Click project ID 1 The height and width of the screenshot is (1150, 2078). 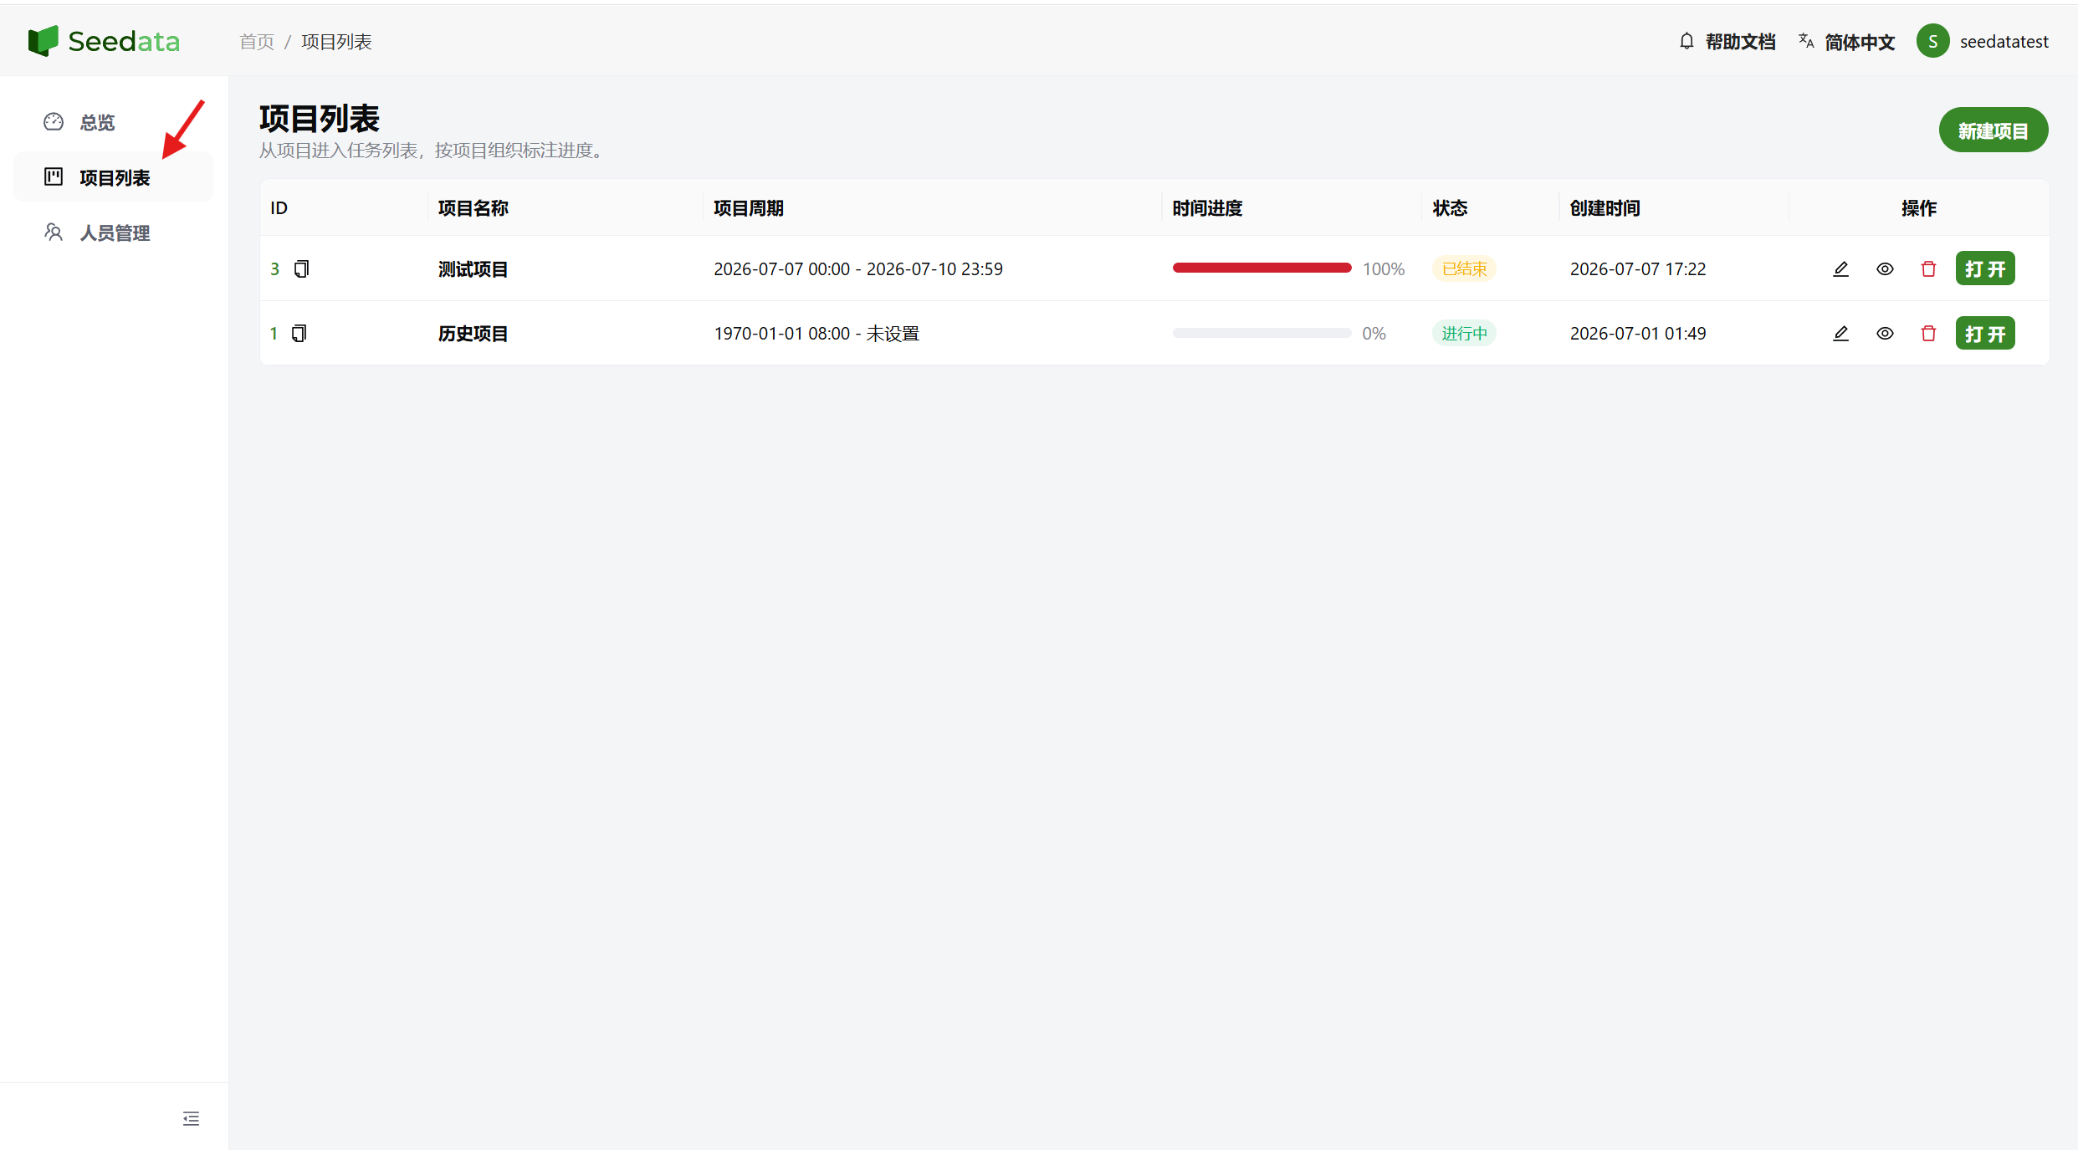point(274,333)
